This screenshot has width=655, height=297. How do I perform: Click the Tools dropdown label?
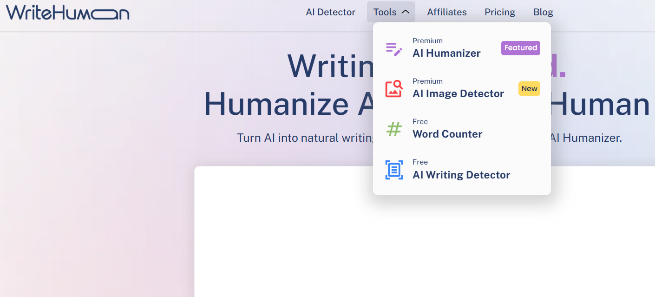pos(385,12)
